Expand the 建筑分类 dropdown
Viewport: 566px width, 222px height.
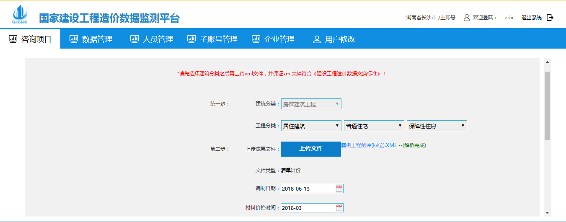point(311,104)
